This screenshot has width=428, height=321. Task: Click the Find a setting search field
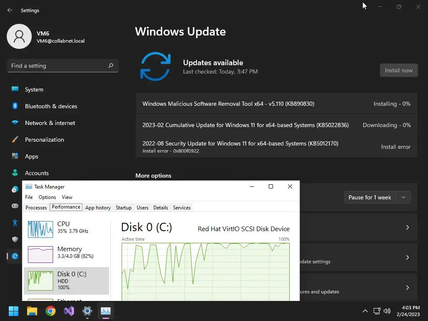click(63, 66)
